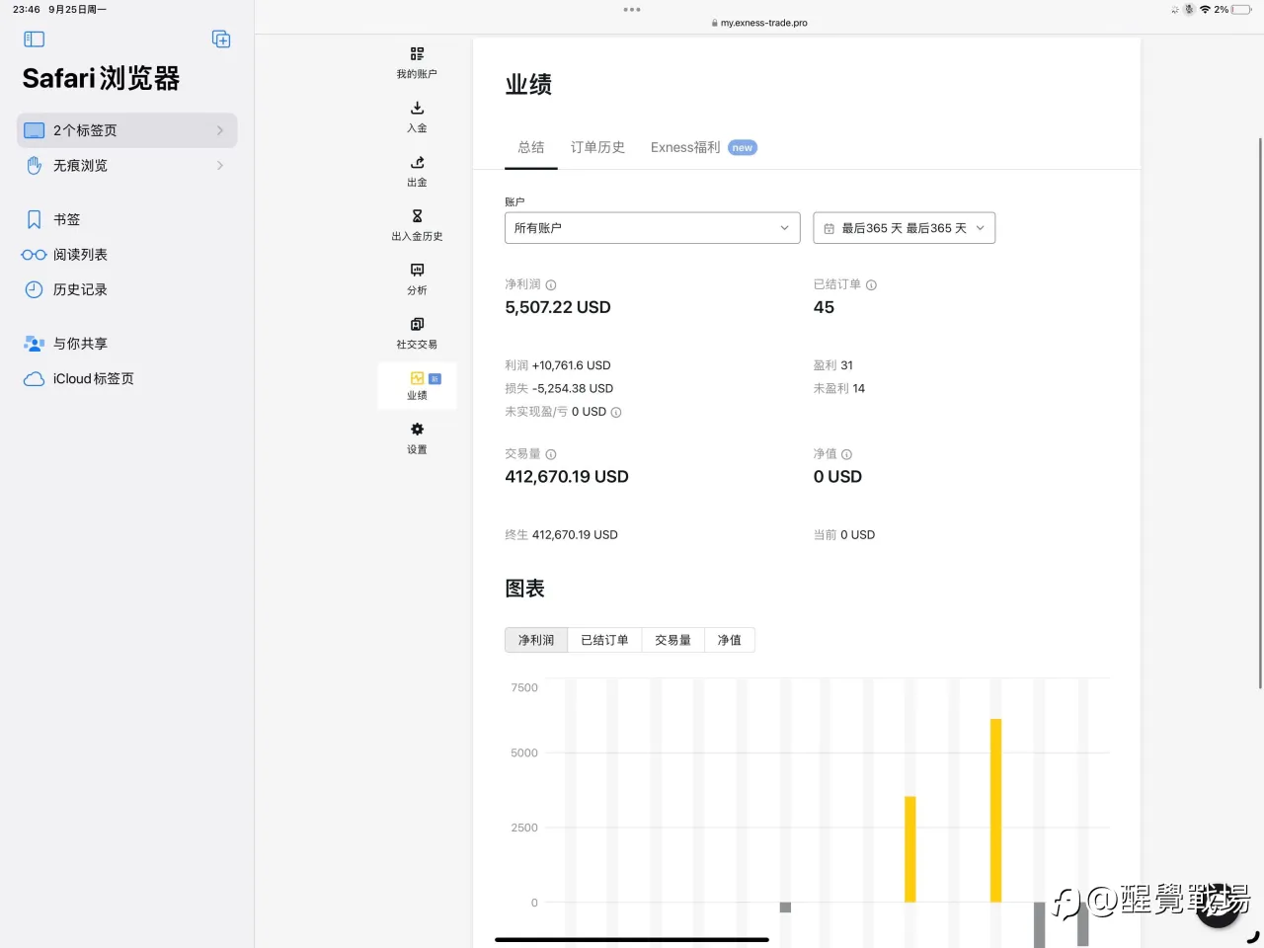Expand the 2个标签页 tab group

[127, 130]
